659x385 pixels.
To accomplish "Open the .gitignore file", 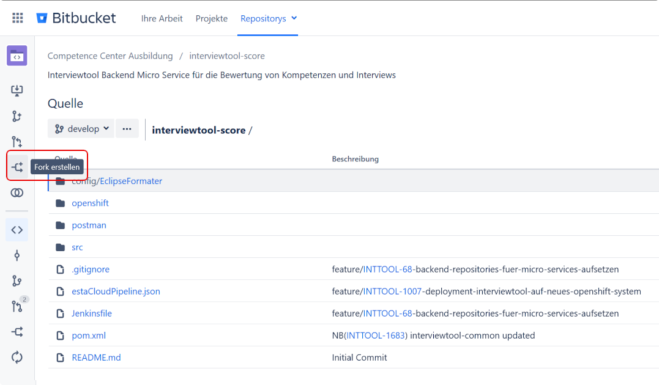I will click(x=91, y=269).
